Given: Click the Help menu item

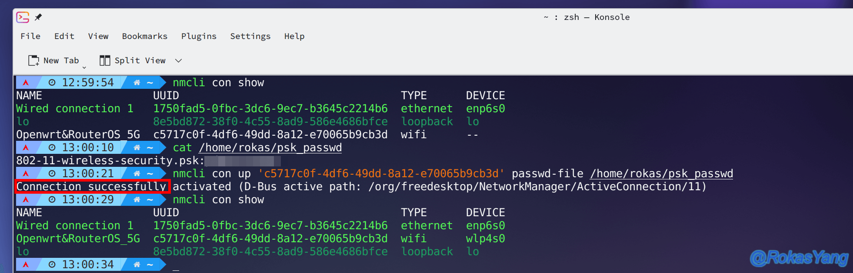Looking at the screenshot, I should click(x=294, y=36).
